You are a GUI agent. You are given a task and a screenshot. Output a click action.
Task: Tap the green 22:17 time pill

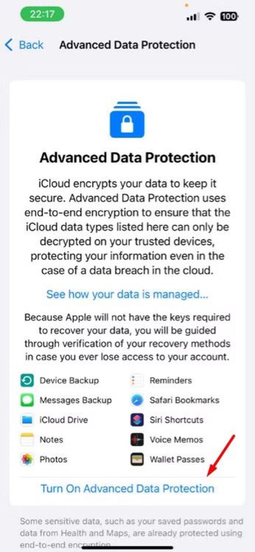pos(42,14)
